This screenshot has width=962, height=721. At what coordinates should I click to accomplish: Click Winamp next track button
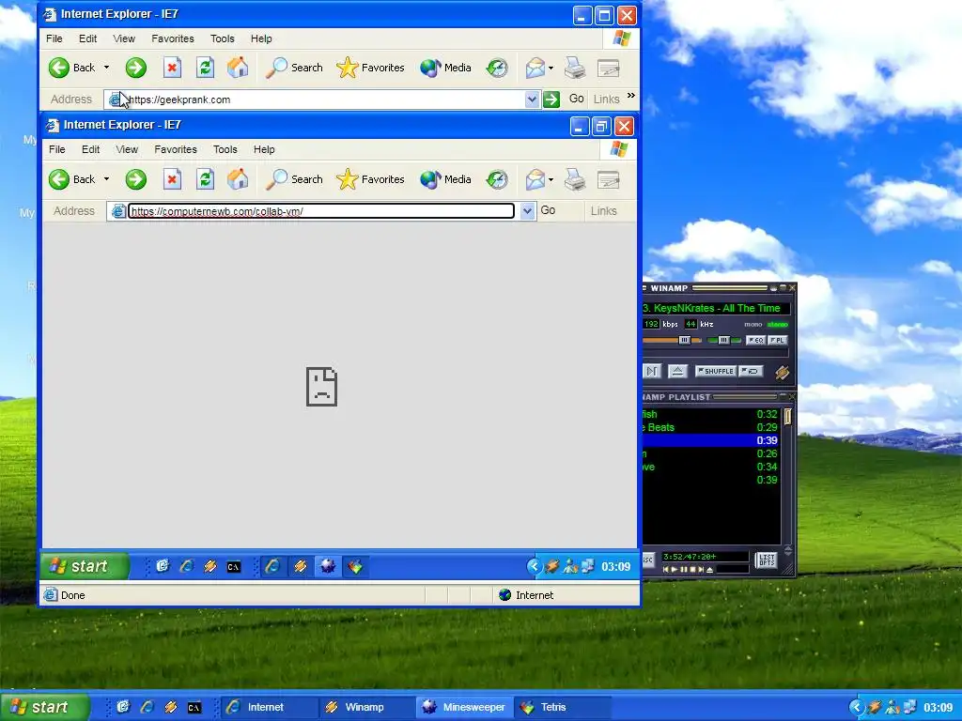(652, 371)
